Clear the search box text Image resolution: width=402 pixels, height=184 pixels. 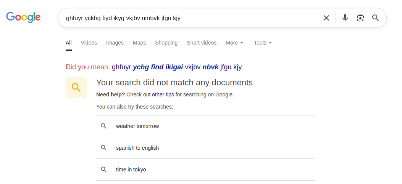(x=326, y=18)
